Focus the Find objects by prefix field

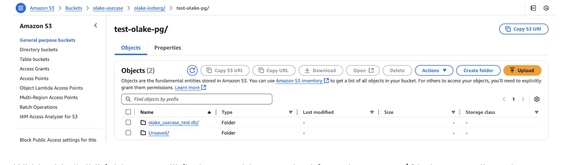pyautogui.click(x=200, y=99)
